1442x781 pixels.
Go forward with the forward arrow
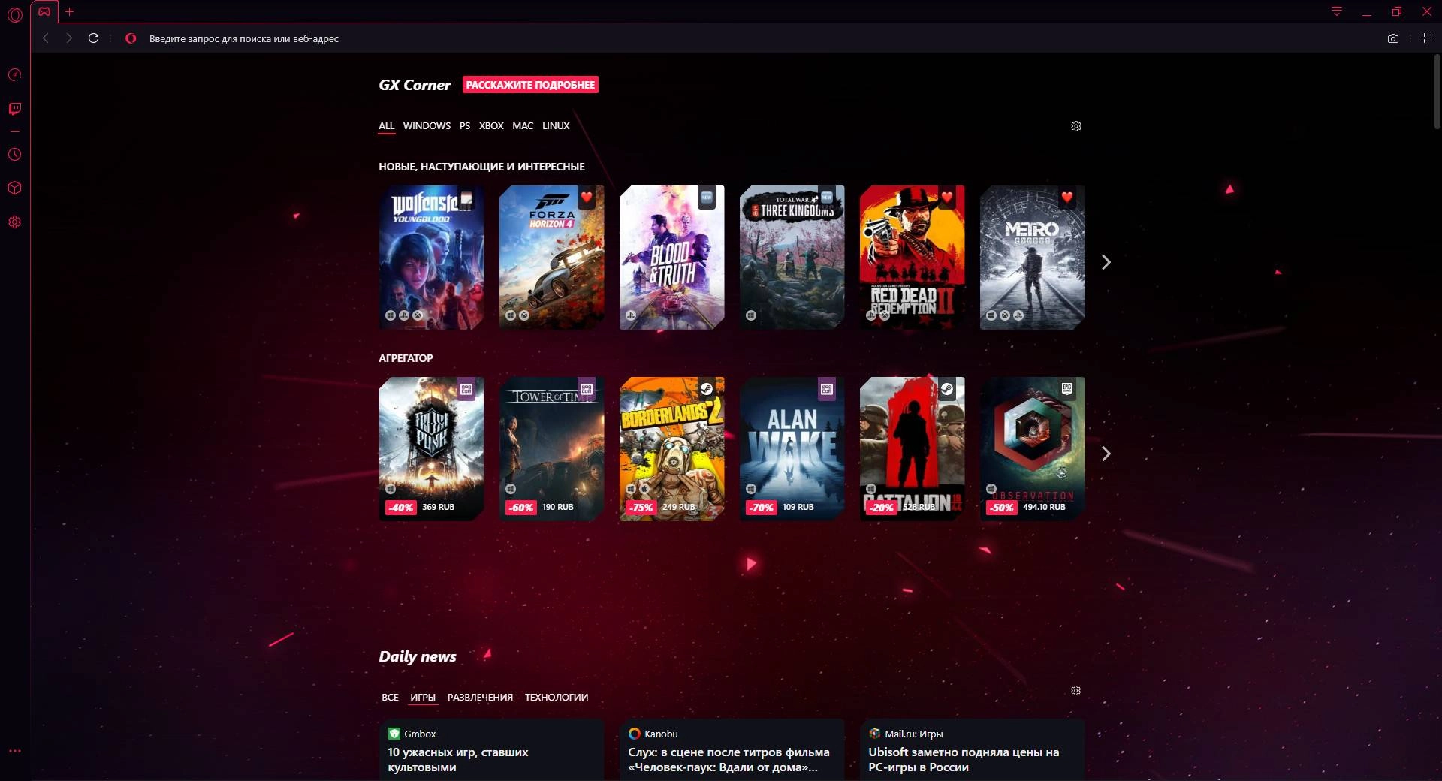69,38
